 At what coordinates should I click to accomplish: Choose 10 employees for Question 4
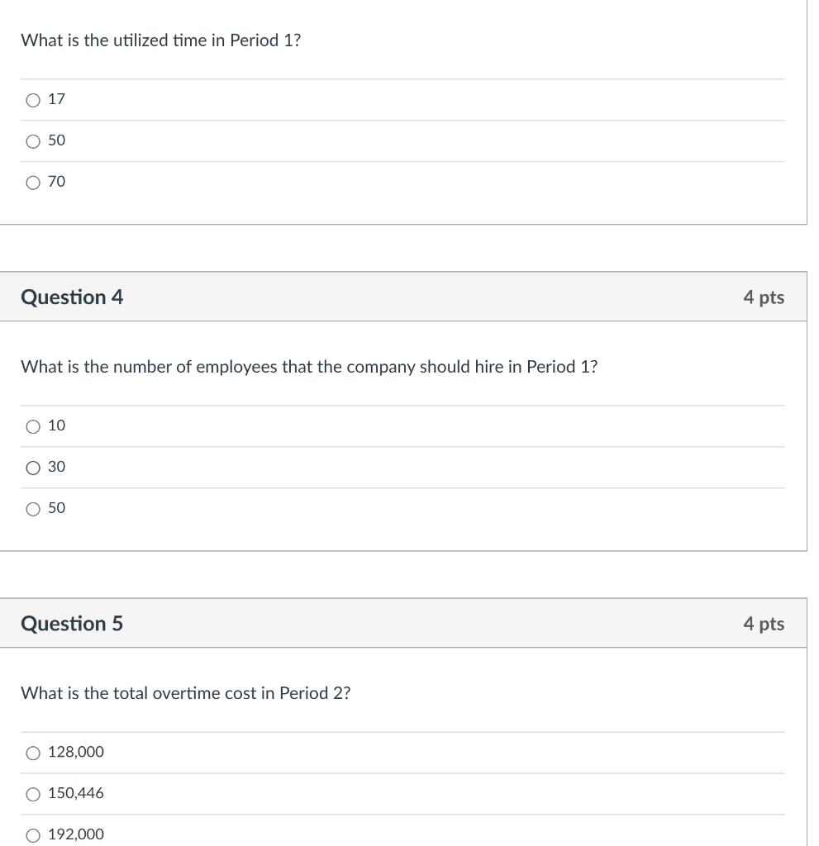(x=33, y=425)
